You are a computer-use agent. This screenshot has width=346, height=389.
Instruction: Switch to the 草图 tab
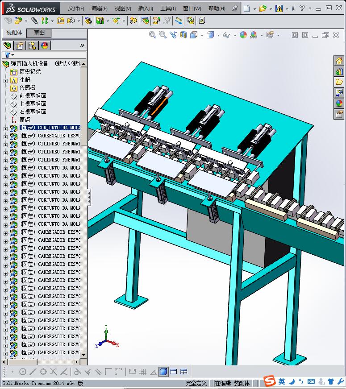[39, 33]
